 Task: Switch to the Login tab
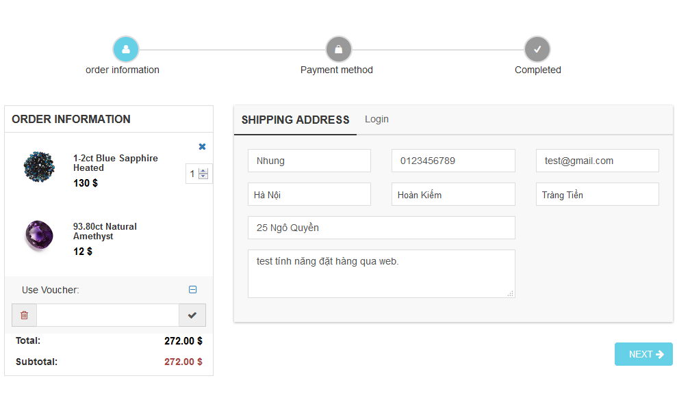[x=376, y=119]
